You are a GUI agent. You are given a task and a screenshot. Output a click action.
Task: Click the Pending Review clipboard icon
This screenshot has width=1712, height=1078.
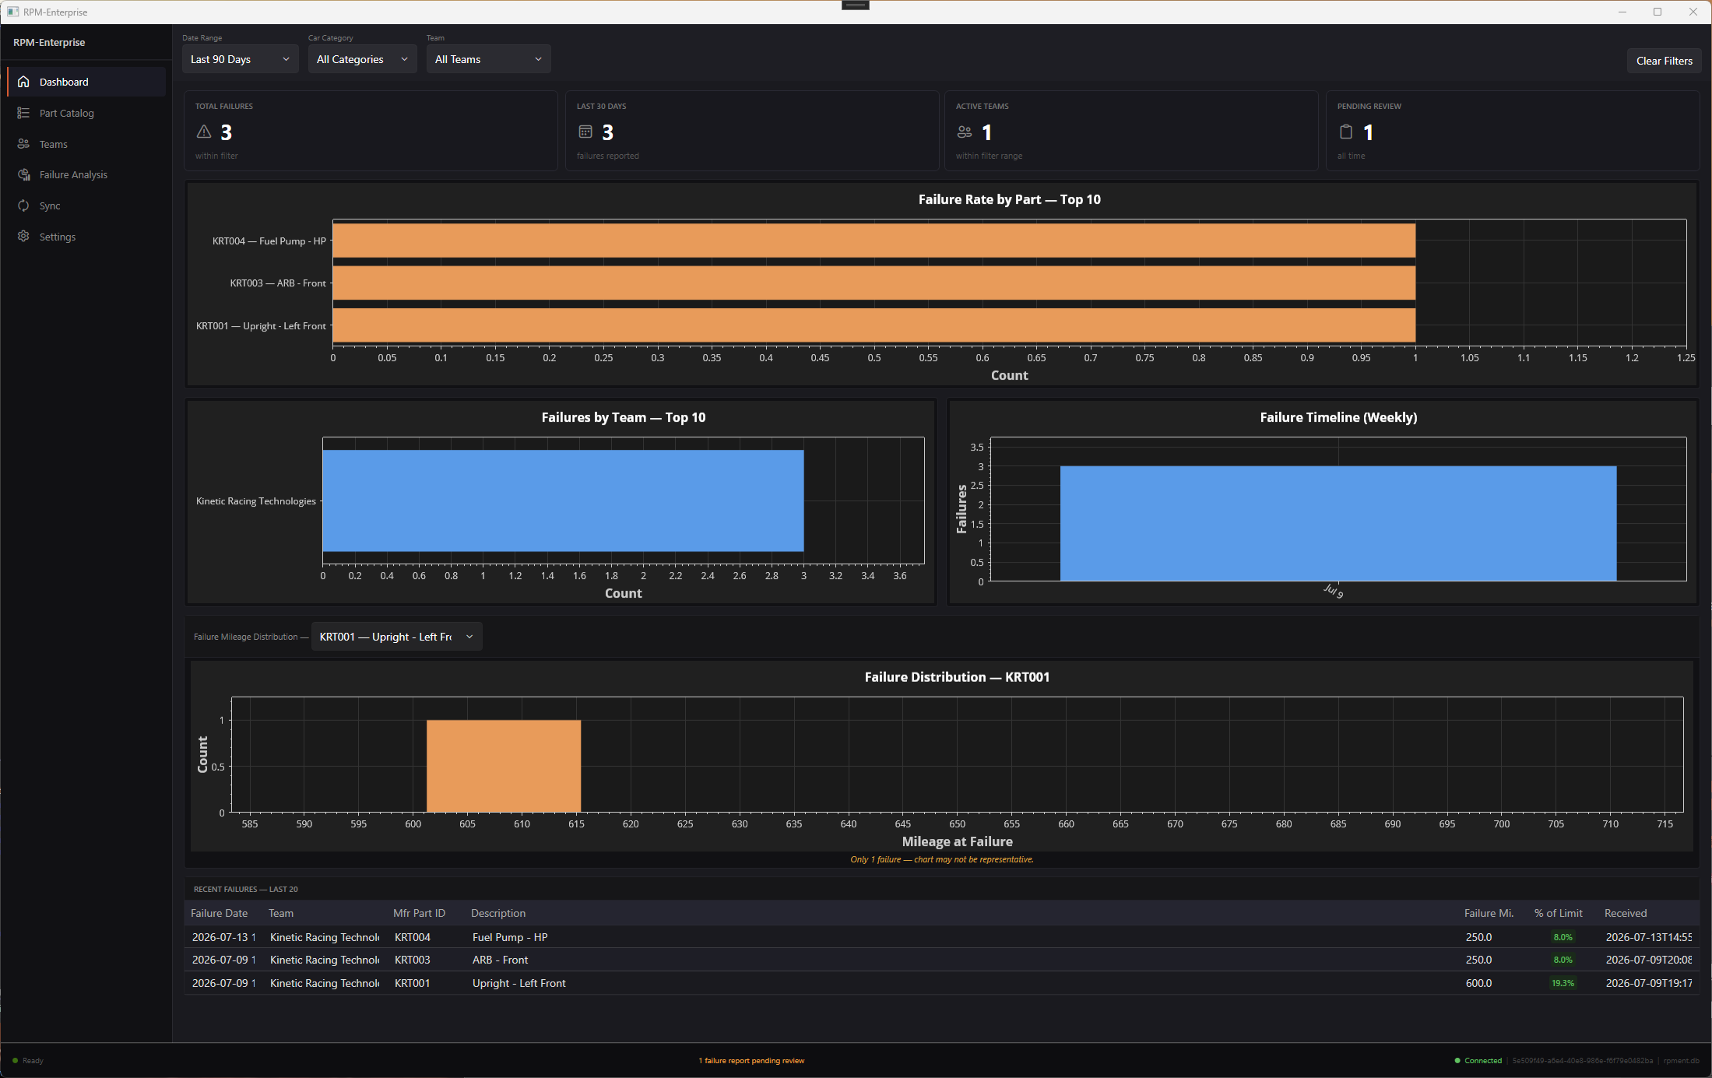[x=1346, y=132]
